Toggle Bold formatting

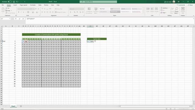point(19,12)
